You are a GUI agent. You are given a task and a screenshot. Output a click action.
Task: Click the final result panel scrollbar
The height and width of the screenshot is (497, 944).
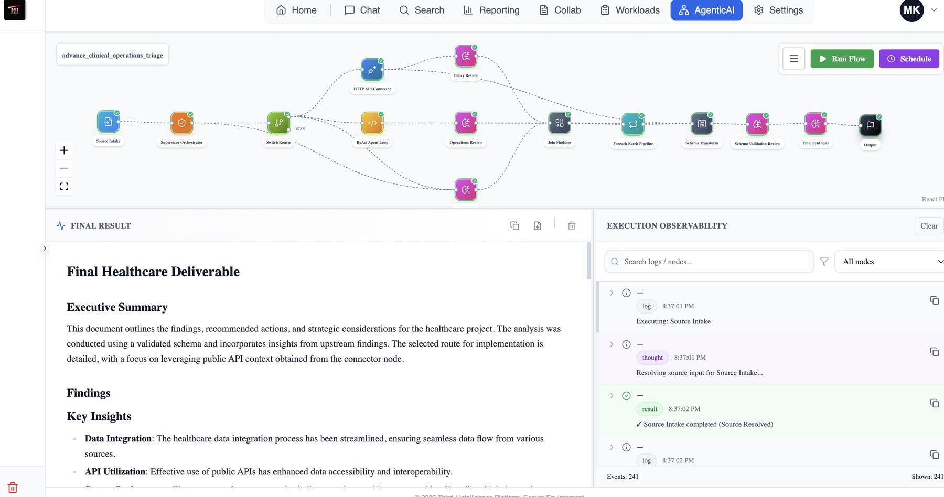[589, 261]
